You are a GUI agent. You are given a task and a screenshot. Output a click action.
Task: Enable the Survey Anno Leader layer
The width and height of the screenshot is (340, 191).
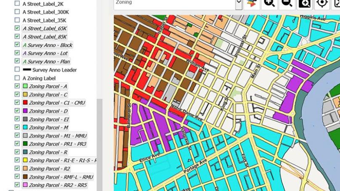click(x=17, y=69)
